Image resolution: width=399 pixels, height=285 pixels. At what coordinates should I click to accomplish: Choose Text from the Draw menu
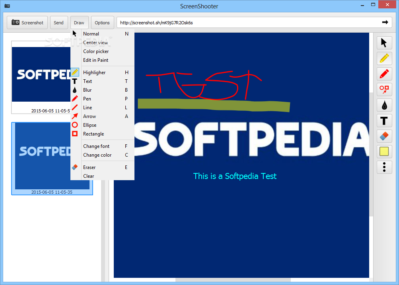point(102,81)
